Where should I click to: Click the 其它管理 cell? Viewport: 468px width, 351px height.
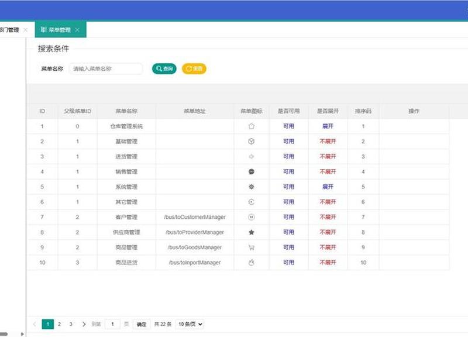click(126, 202)
